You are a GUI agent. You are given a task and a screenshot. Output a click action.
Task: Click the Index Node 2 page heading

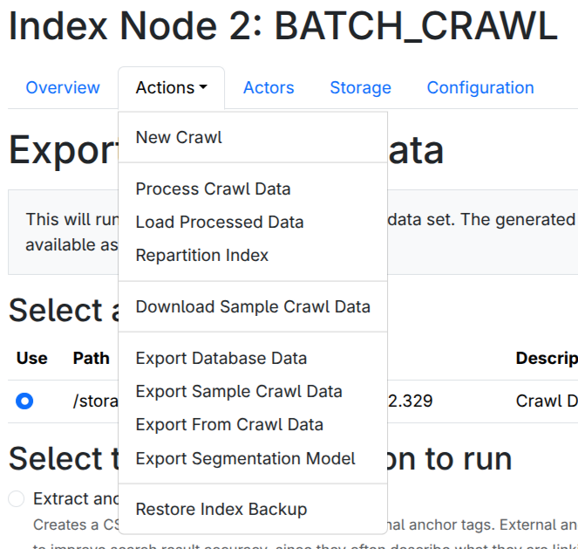pyautogui.click(x=282, y=28)
